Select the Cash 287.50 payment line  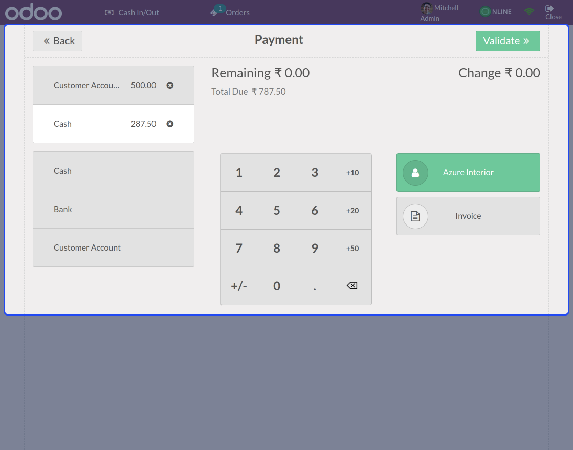[113, 124]
